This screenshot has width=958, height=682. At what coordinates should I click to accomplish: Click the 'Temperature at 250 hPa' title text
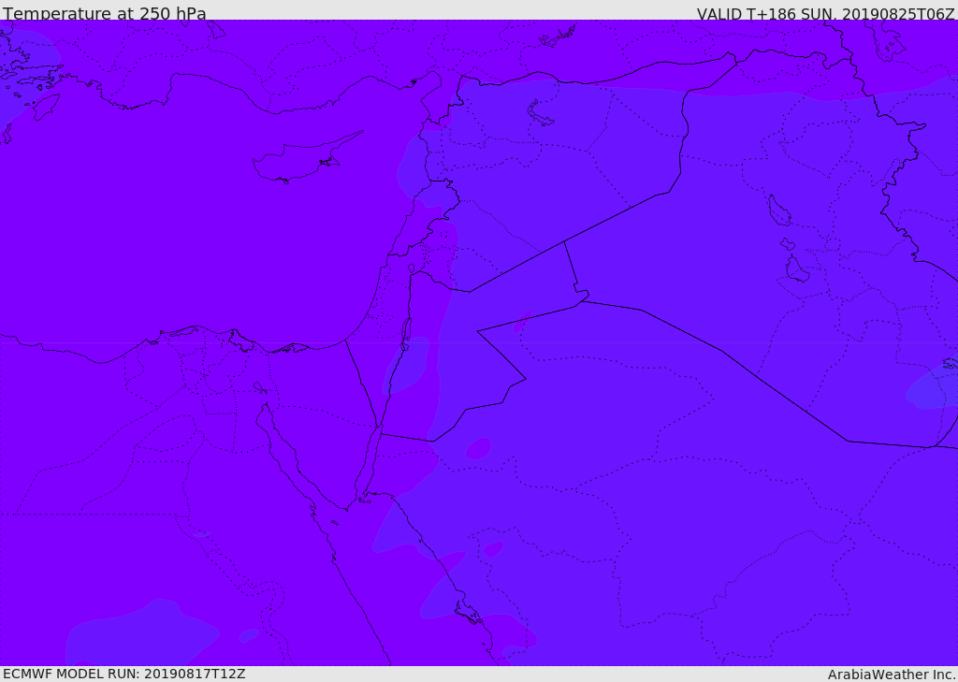click(105, 13)
